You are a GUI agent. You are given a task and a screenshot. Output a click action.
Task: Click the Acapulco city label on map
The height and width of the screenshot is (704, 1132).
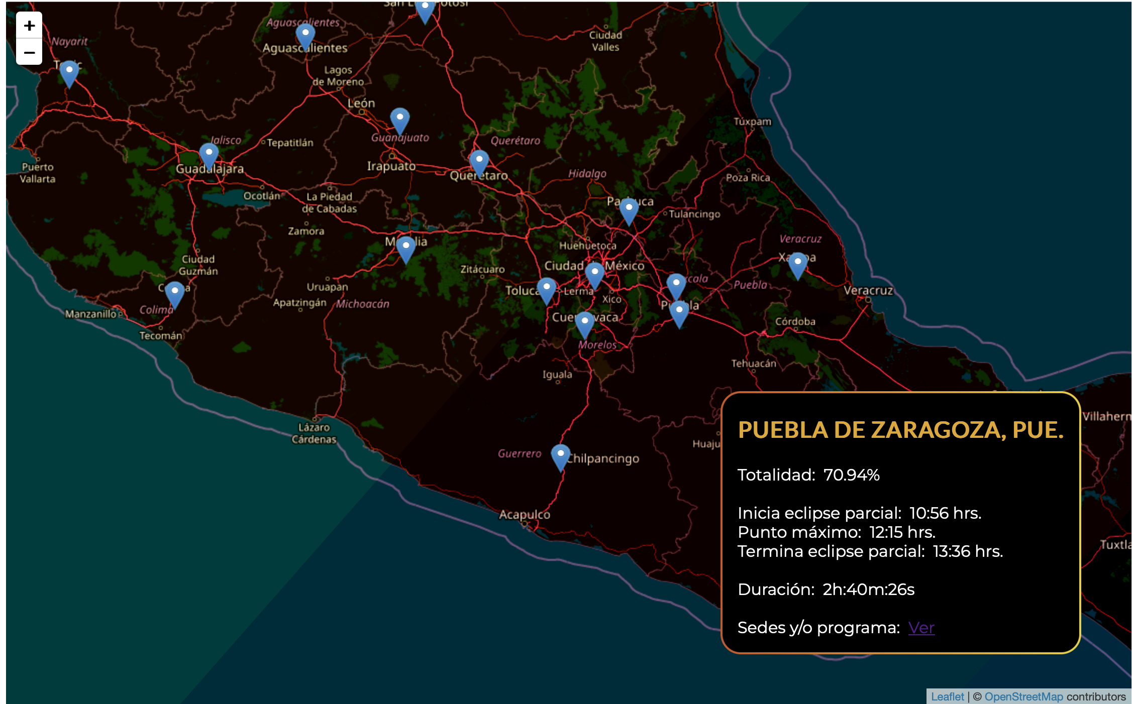[525, 515]
